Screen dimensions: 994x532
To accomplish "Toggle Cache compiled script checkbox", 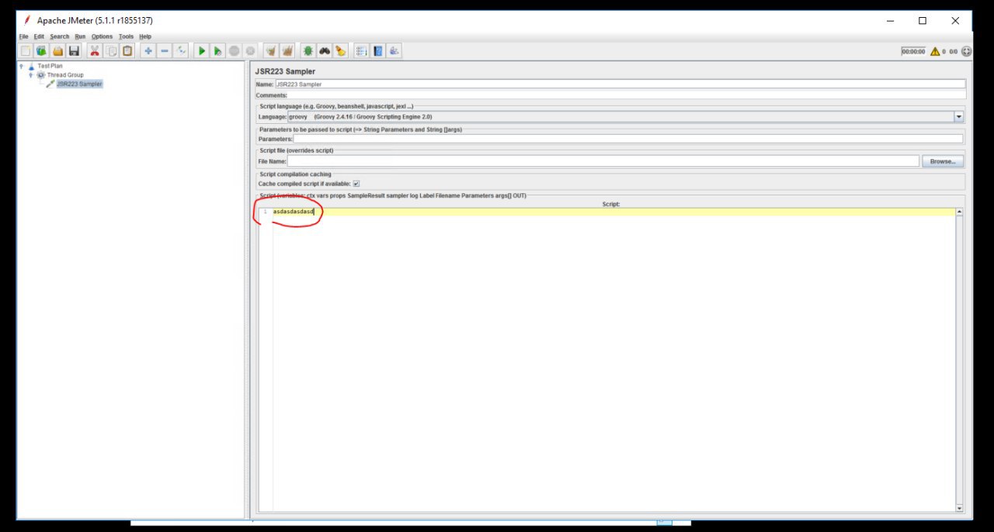I will pos(356,184).
